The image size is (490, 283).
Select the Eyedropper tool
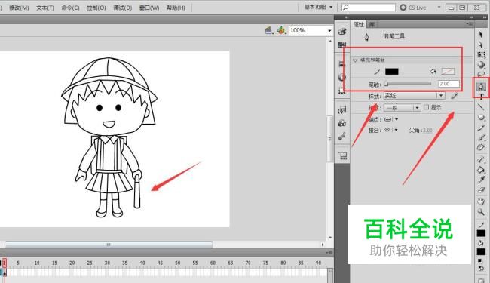(x=481, y=180)
